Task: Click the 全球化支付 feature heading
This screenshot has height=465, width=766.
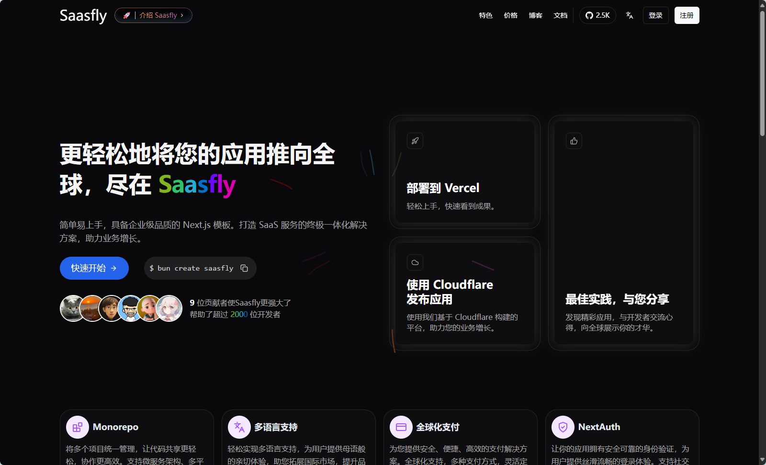Action: click(438, 427)
